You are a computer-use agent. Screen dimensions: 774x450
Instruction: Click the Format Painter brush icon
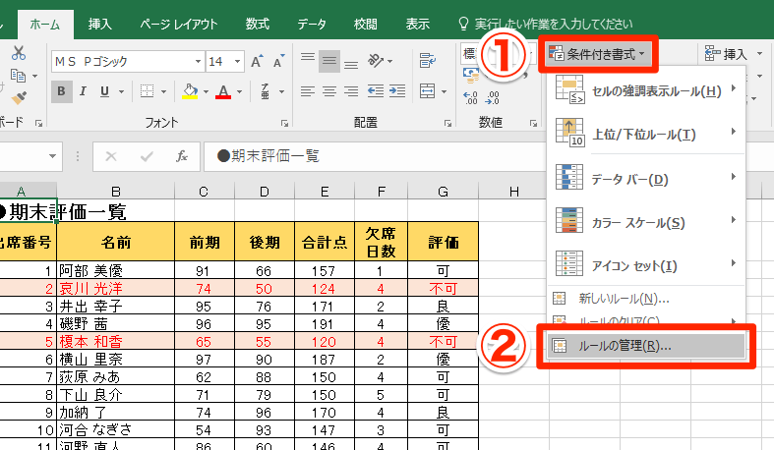pos(18,96)
